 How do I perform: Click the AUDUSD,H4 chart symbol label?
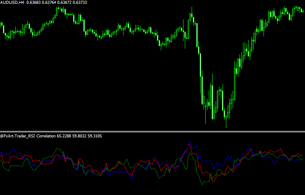tap(12, 3)
